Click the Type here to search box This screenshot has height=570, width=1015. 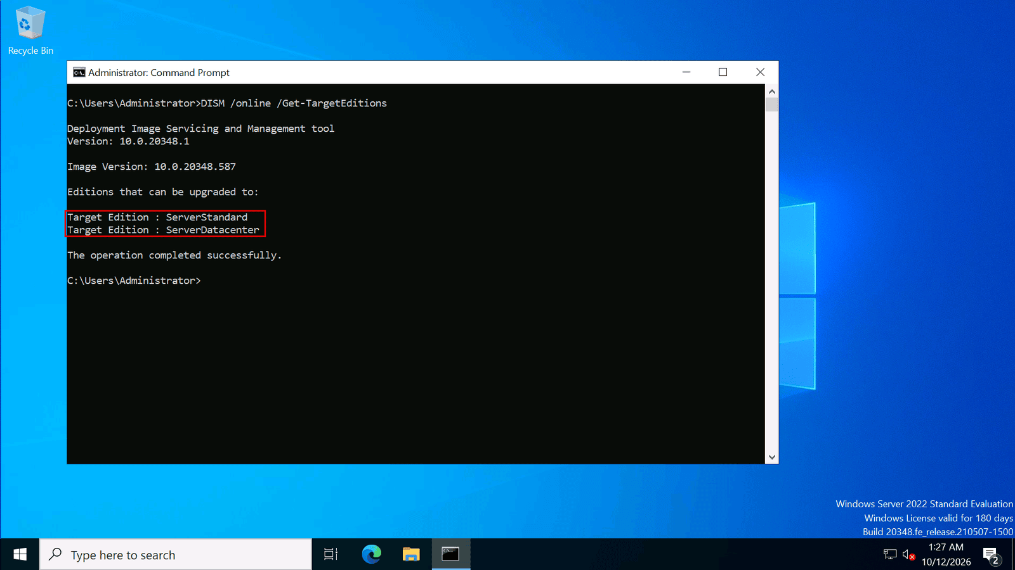coord(176,555)
